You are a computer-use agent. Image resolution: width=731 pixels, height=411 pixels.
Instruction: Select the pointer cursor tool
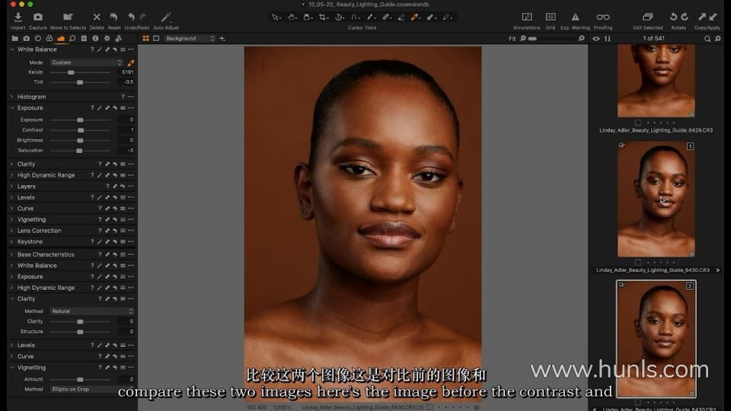pyautogui.click(x=276, y=18)
